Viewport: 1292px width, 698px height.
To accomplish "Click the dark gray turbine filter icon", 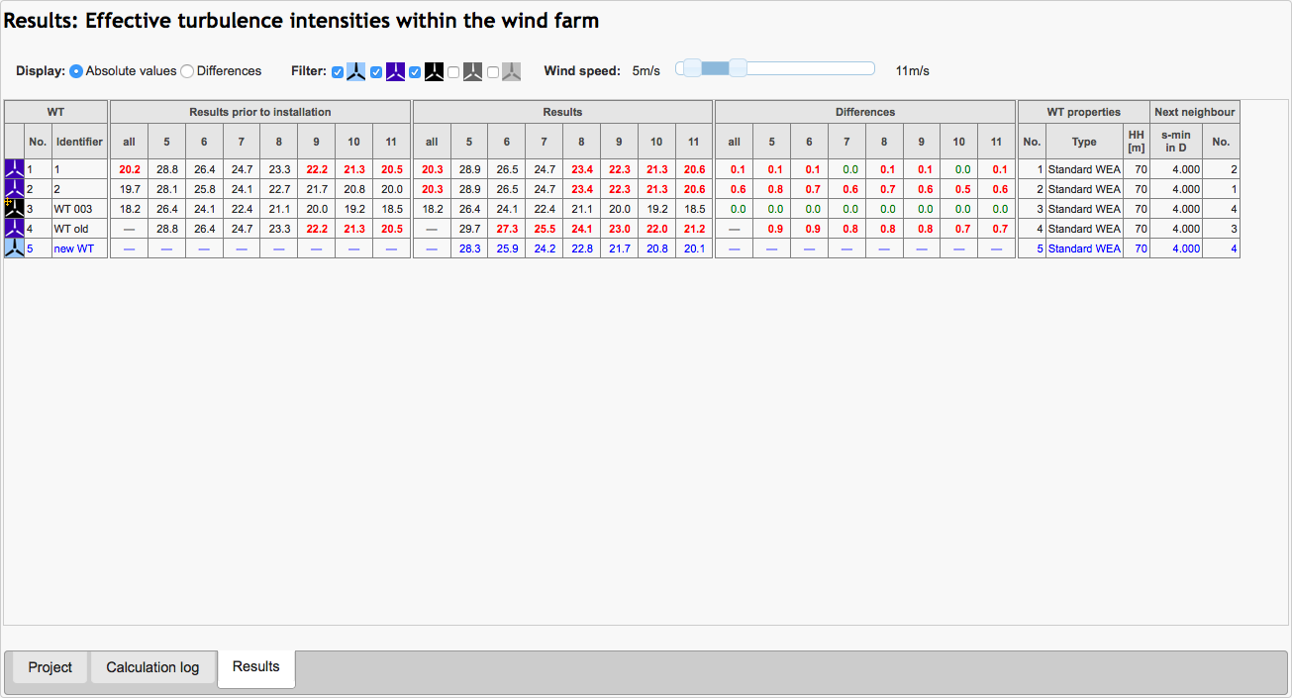I will [x=472, y=71].
